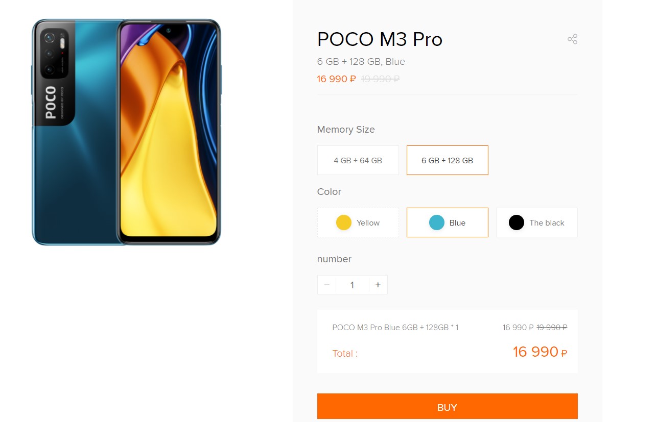Click the discounted price 16 990 ₽
Image resolution: width=657 pixels, height=422 pixels.
(x=336, y=79)
